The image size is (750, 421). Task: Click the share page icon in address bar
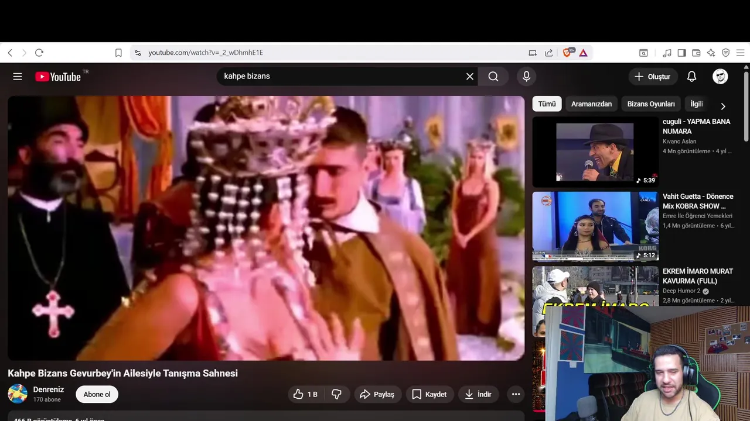tap(549, 53)
